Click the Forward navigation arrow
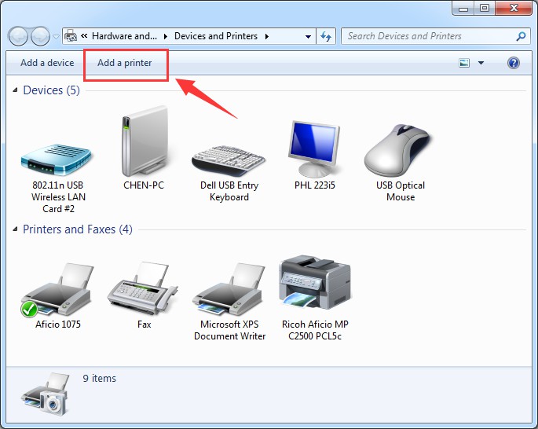 coord(41,36)
